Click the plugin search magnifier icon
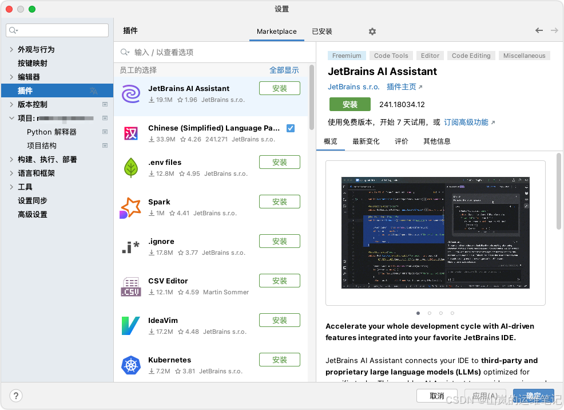564x410 pixels. [x=125, y=52]
